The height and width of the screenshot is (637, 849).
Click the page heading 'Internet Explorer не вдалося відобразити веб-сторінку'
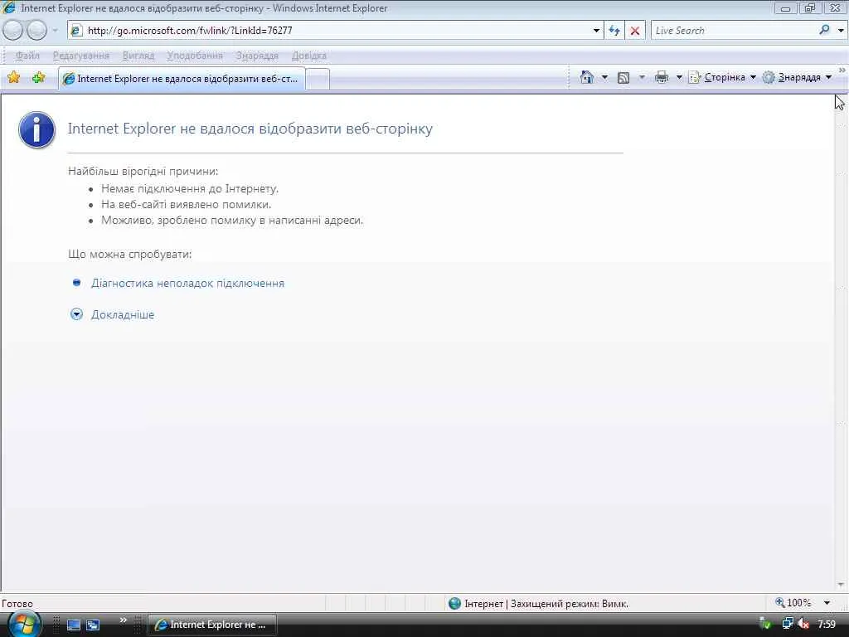pyautogui.click(x=250, y=129)
